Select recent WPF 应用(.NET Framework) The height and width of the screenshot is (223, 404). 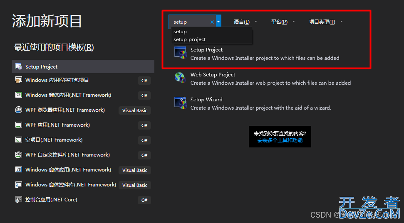(x=83, y=125)
